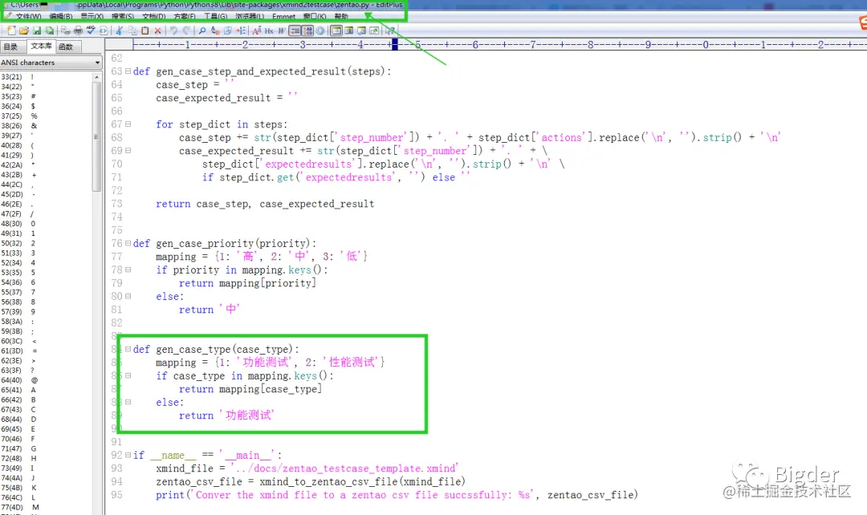Select the 40(28) ( character row
Viewport: 867px width, 515px height.
47,145
